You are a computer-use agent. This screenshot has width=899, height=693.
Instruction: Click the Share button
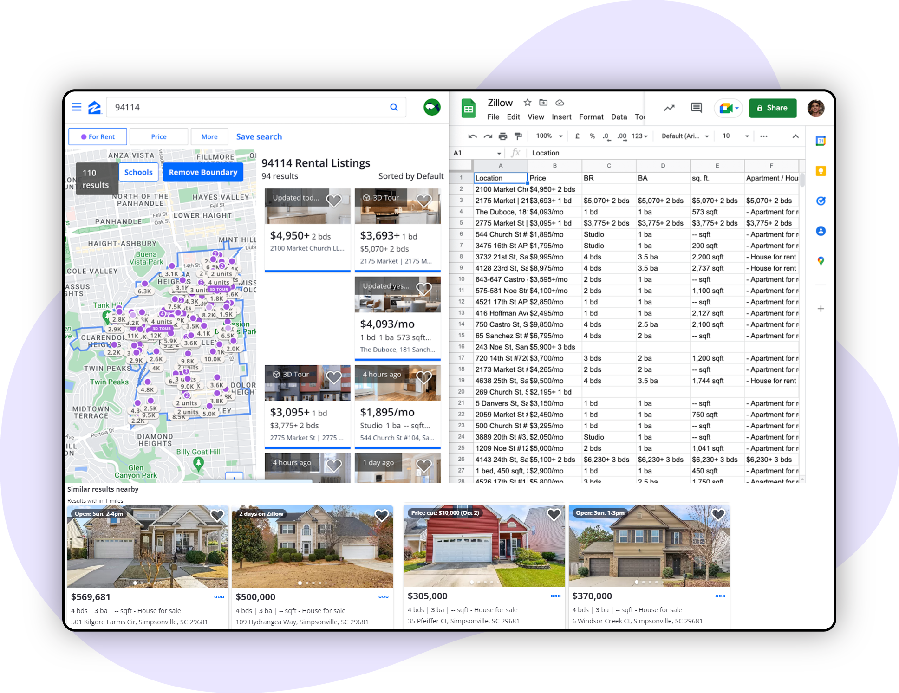pos(773,108)
